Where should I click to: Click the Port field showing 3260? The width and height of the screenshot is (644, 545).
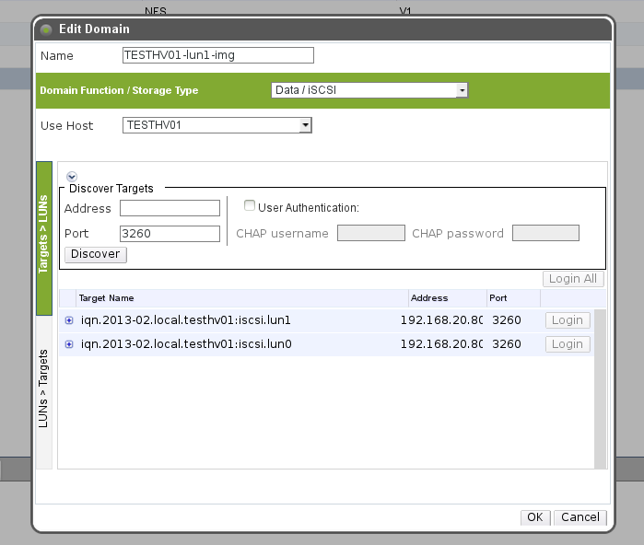170,233
